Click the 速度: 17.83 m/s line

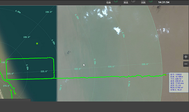(x=177, y=83)
